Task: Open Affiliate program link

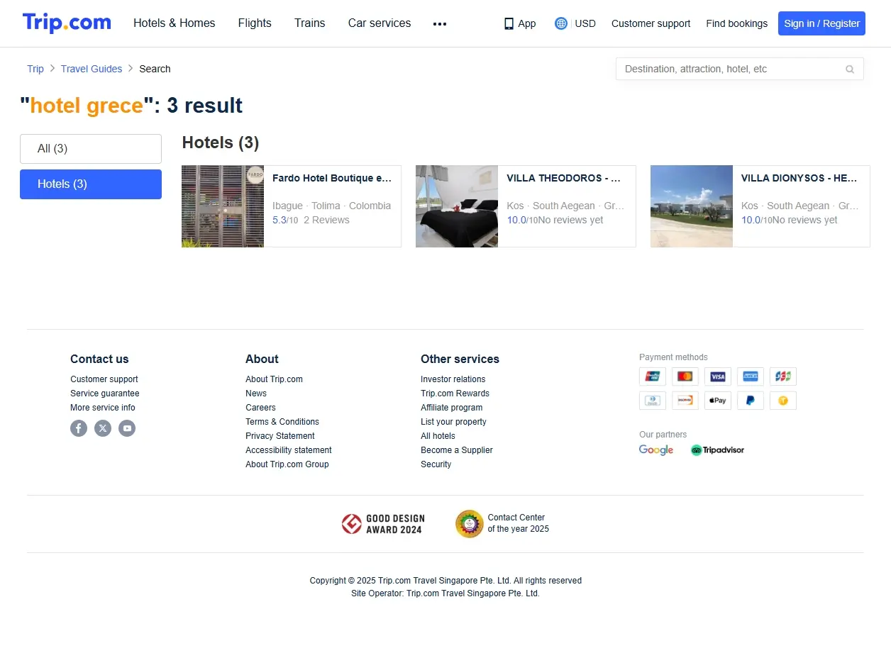Action: [x=452, y=408]
